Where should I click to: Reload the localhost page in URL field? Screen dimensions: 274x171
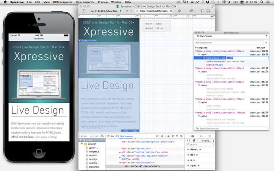(x=171, y=11)
